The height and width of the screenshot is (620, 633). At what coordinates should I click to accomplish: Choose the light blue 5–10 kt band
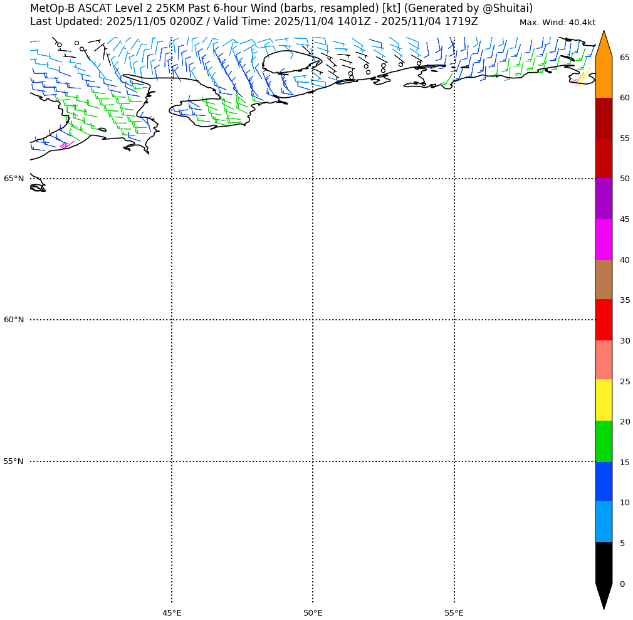[604, 522]
